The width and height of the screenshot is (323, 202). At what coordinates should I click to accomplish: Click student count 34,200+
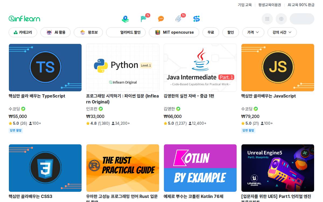pos(121,123)
